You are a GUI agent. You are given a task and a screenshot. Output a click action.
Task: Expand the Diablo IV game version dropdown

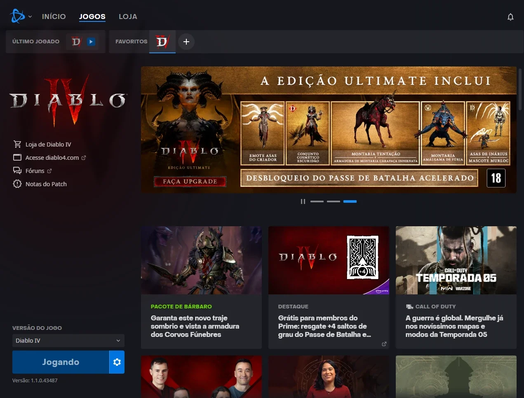pos(68,341)
